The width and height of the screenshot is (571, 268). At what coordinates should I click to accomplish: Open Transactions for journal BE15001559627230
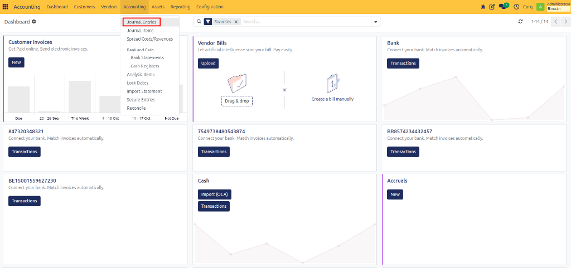point(25,201)
